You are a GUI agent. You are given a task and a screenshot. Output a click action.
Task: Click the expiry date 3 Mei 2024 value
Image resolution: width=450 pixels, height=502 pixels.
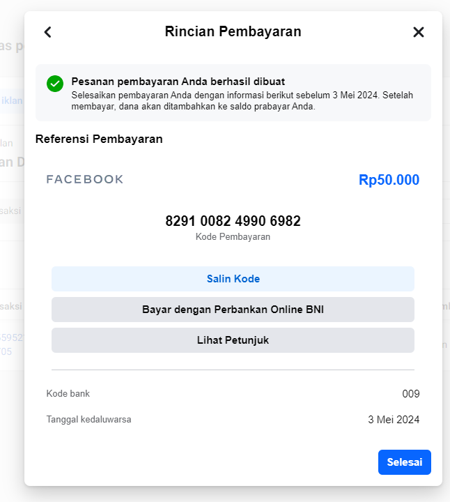[x=394, y=420]
